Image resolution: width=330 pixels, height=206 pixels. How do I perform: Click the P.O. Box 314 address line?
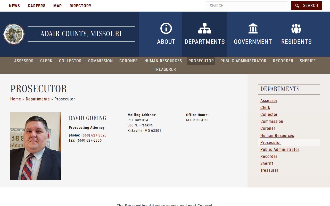pos(138,120)
